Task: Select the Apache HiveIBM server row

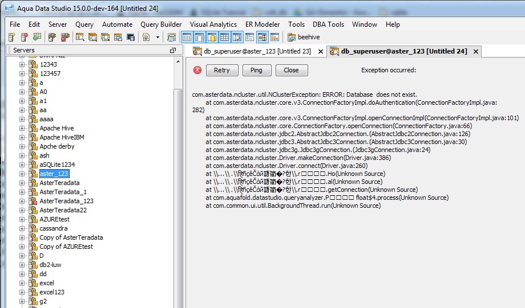Action: tap(62, 137)
